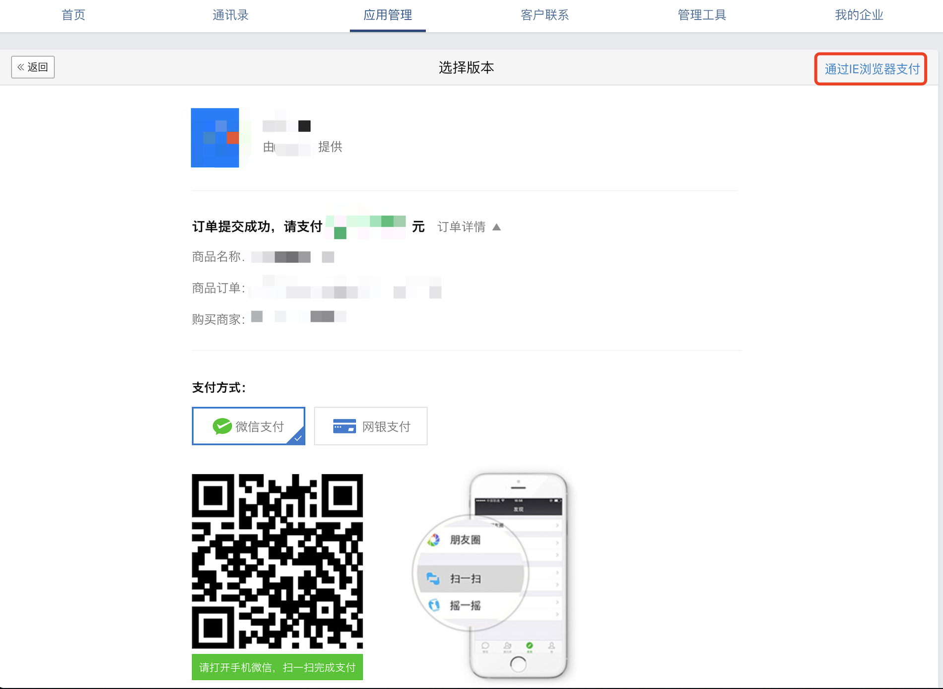Open the 首页 tab
This screenshot has width=943, height=689.
(x=73, y=15)
